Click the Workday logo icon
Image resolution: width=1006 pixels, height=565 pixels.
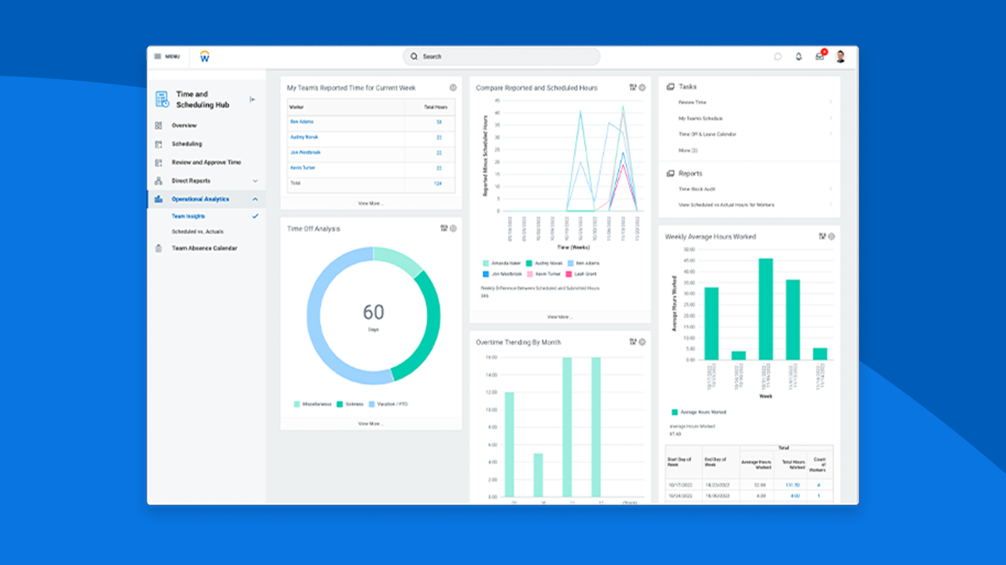click(204, 56)
